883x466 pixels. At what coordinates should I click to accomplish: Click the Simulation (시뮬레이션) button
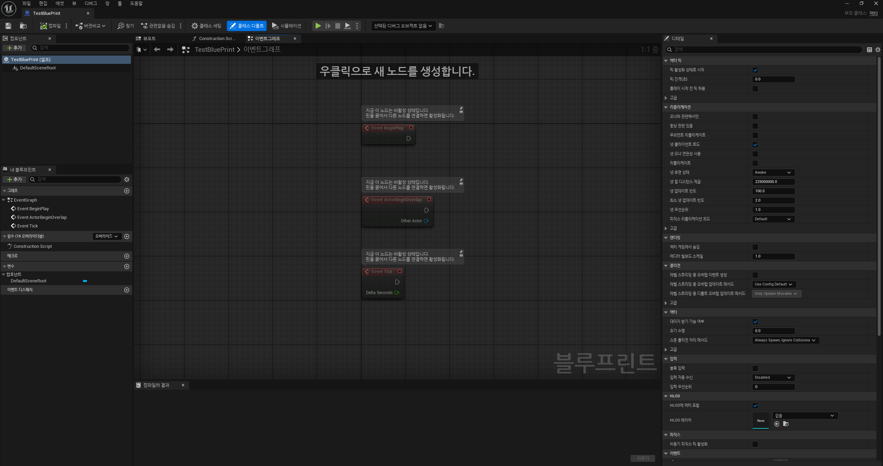point(287,26)
